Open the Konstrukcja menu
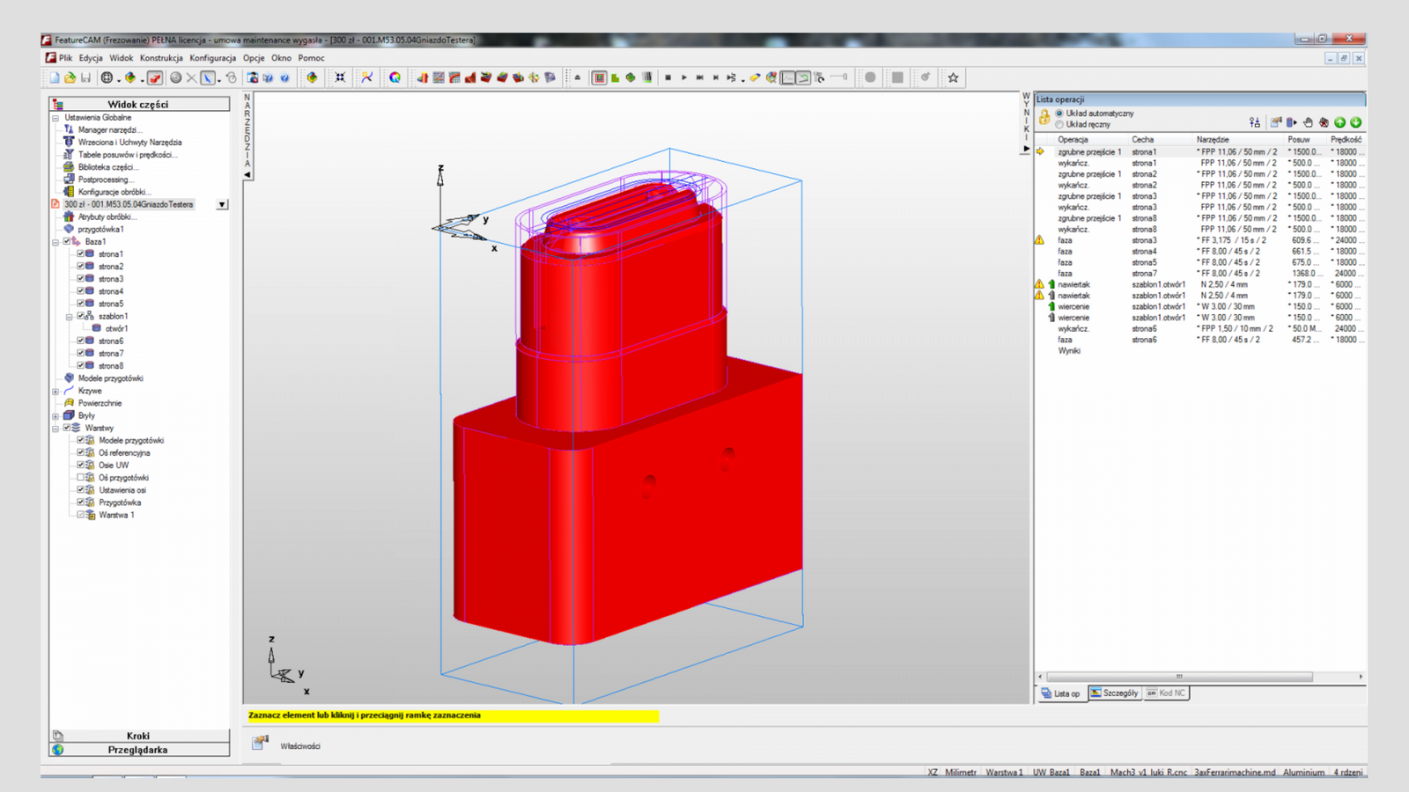Image resolution: width=1409 pixels, height=792 pixels. 161,58
